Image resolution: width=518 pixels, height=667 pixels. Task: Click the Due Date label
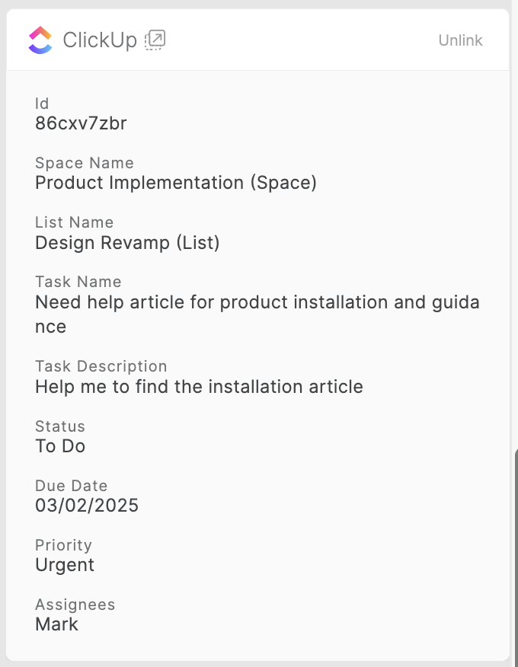pyautogui.click(x=72, y=486)
